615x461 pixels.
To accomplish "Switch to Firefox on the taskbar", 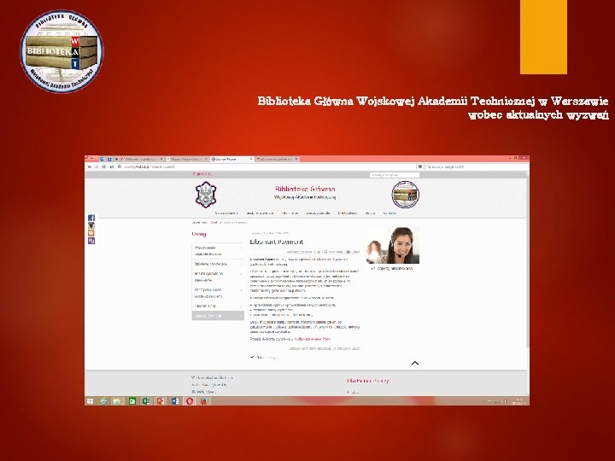I will point(203,401).
